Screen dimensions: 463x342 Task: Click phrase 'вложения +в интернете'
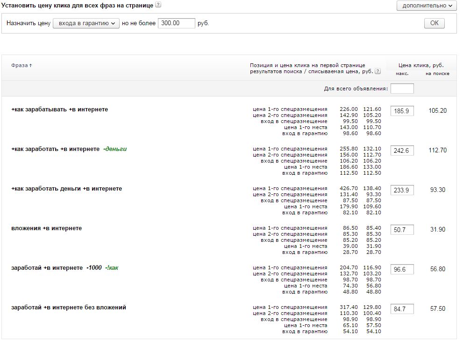tap(46, 228)
